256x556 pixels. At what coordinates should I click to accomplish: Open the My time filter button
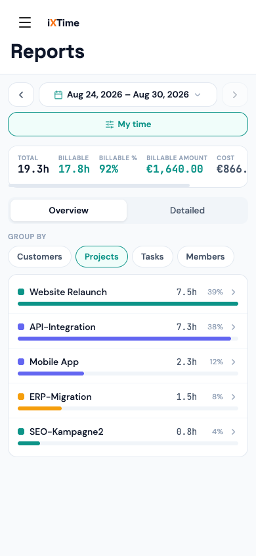point(128,124)
